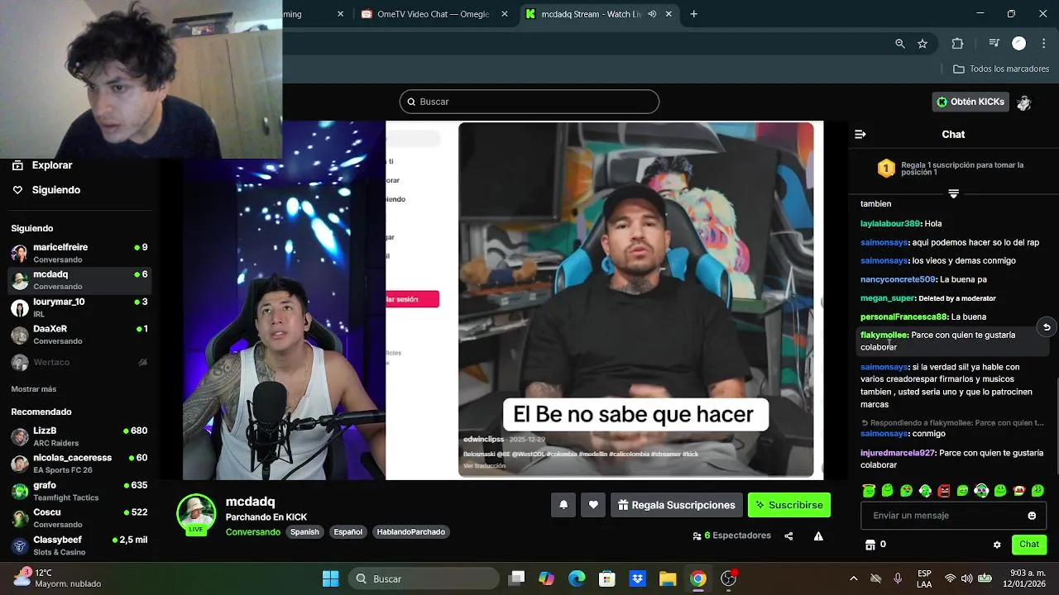Click the share icon next to Espectadores
This screenshot has width=1059, height=595.
point(788,535)
